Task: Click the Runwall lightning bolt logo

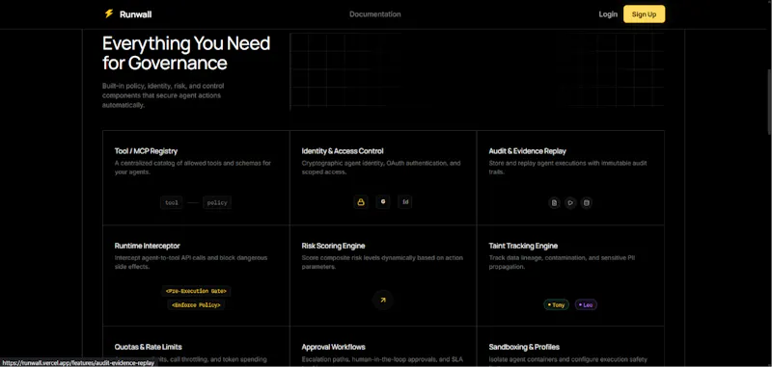Action: coord(109,13)
